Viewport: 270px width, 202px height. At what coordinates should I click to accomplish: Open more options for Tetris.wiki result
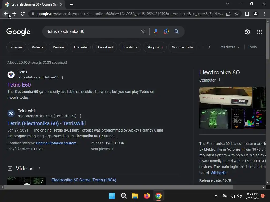pos(81,116)
